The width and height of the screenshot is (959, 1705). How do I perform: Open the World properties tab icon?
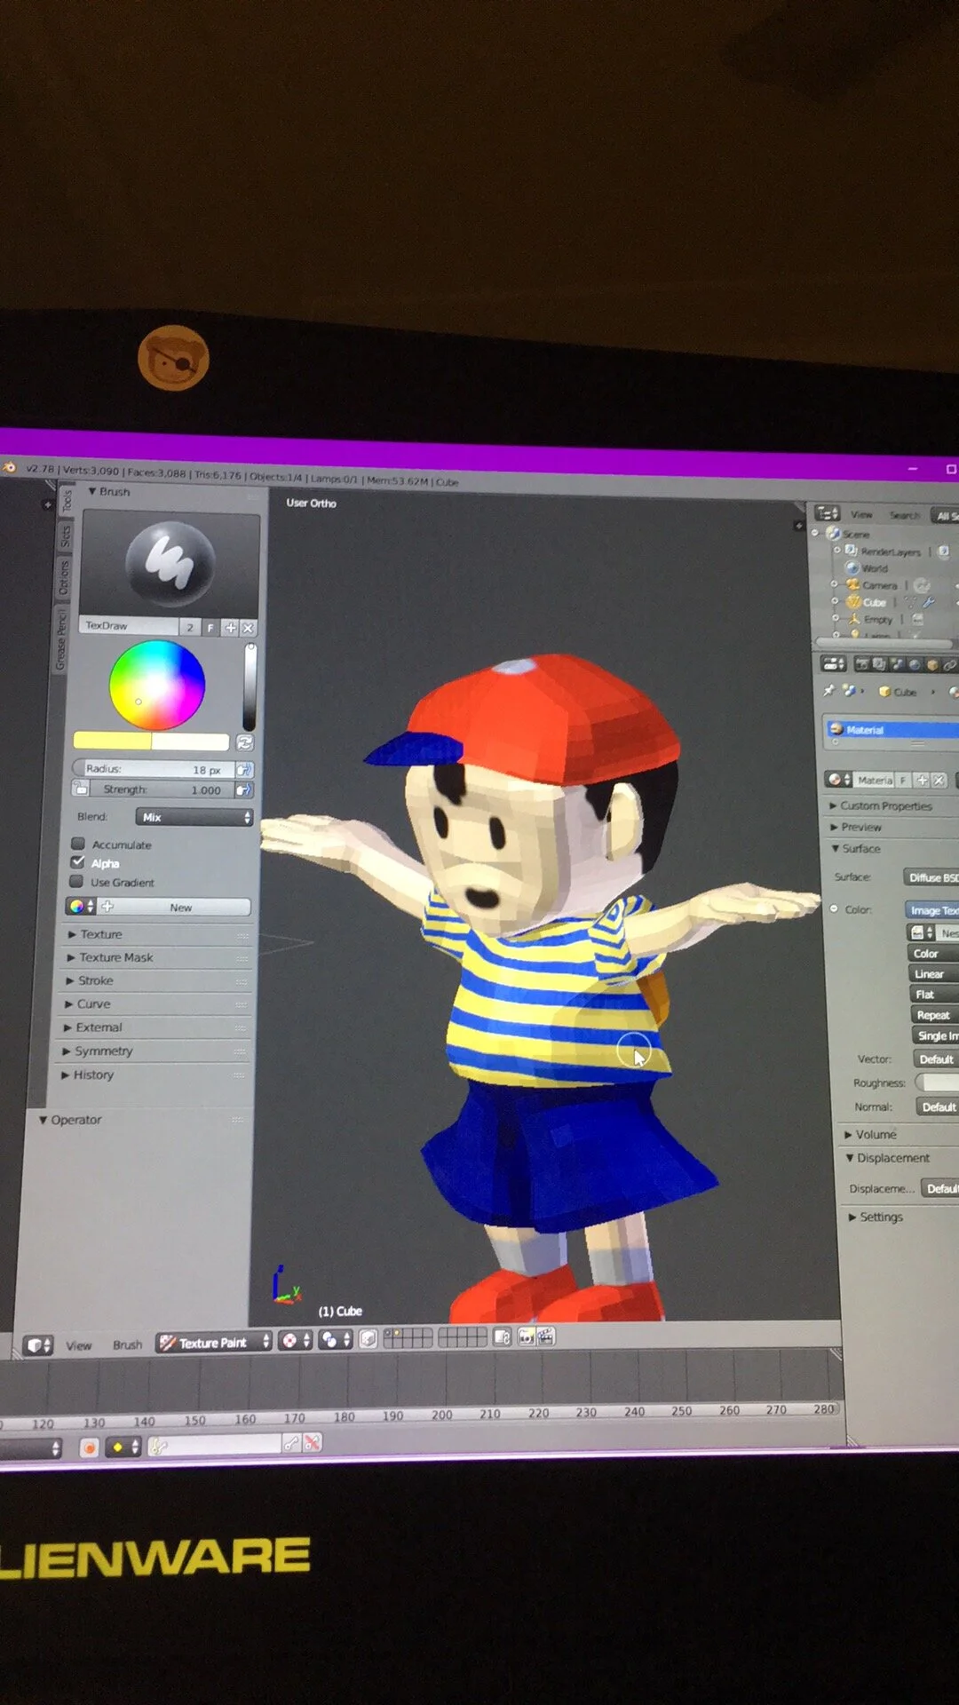[914, 664]
